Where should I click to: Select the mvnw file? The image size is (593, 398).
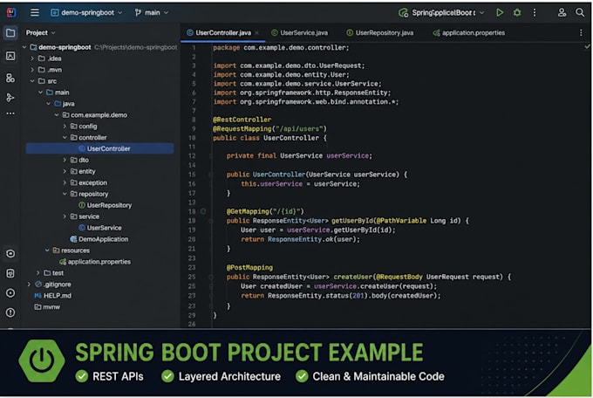[47, 307]
